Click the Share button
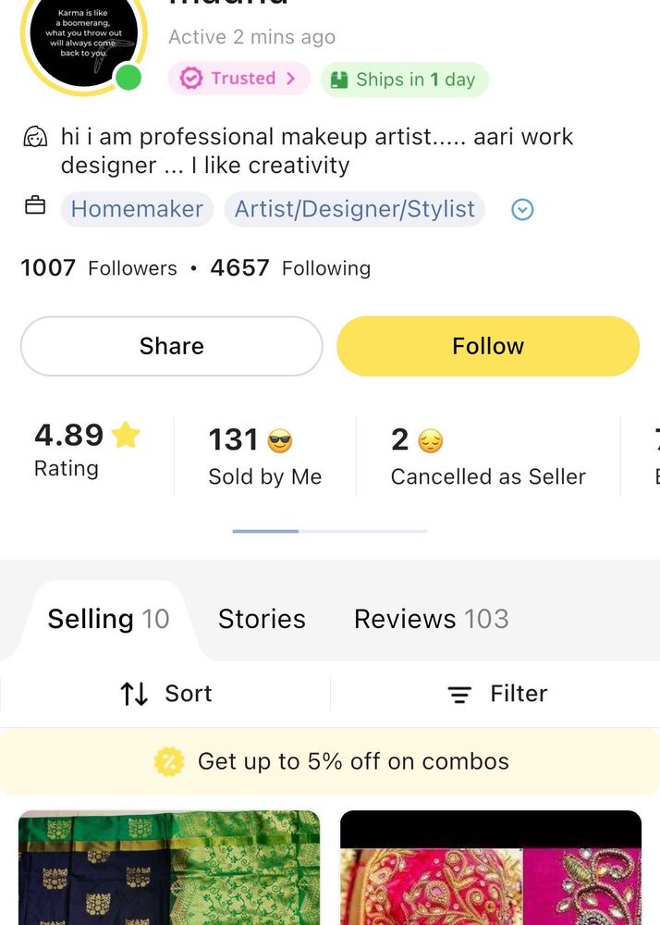Image resolution: width=660 pixels, height=925 pixels. [x=171, y=345]
